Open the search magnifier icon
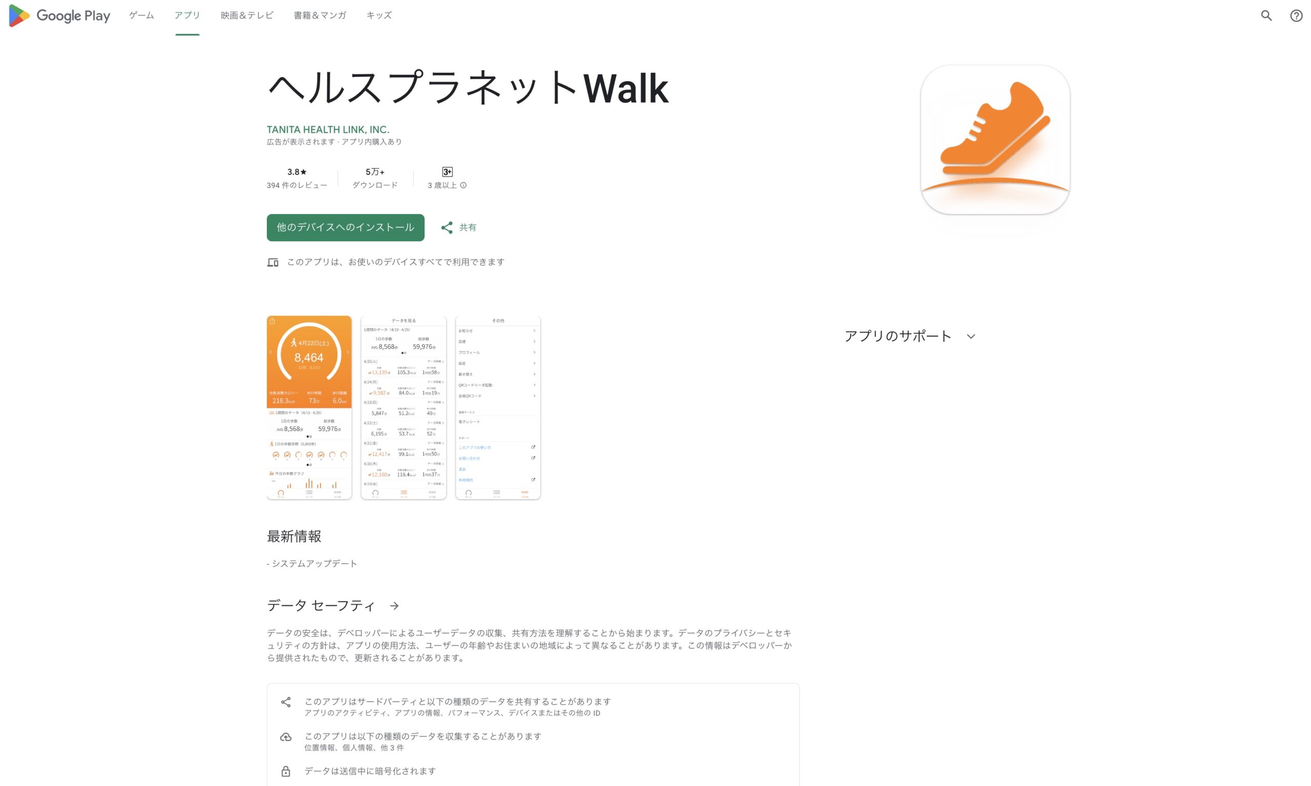 1265,15
